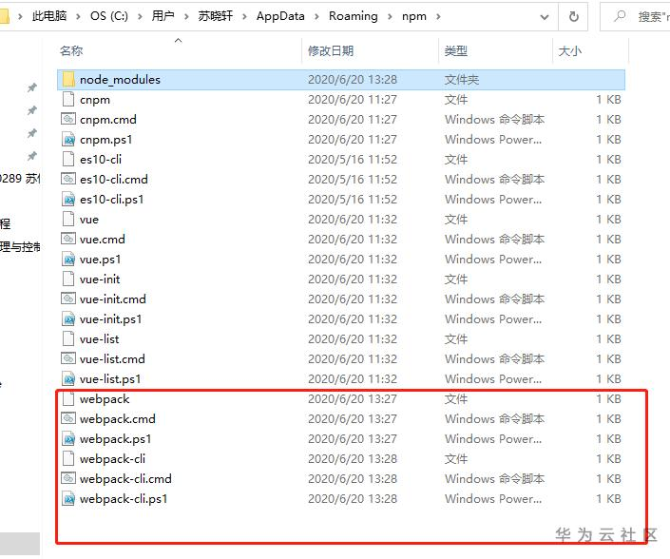Expand the chevron after 用户
670x559 pixels.
click(186, 17)
